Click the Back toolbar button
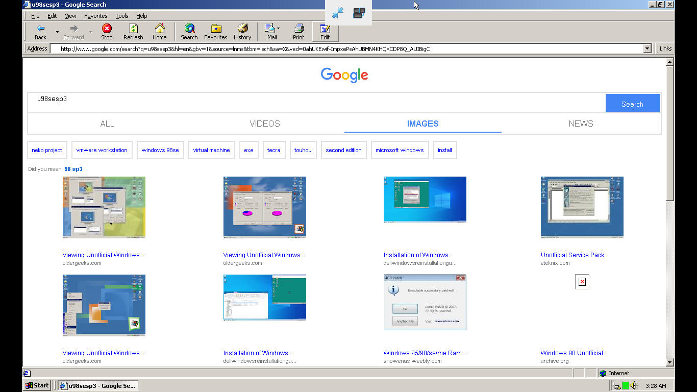This screenshot has width=697, height=392. pyautogui.click(x=40, y=32)
